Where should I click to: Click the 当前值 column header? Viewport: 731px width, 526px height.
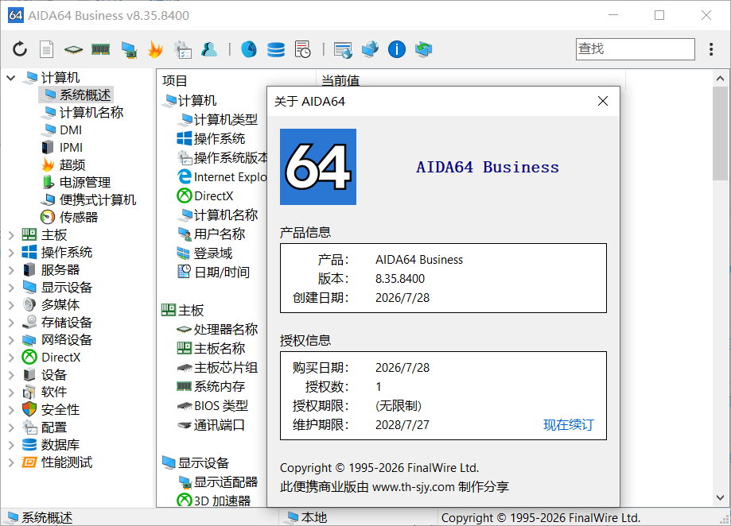(x=340, y=80)
